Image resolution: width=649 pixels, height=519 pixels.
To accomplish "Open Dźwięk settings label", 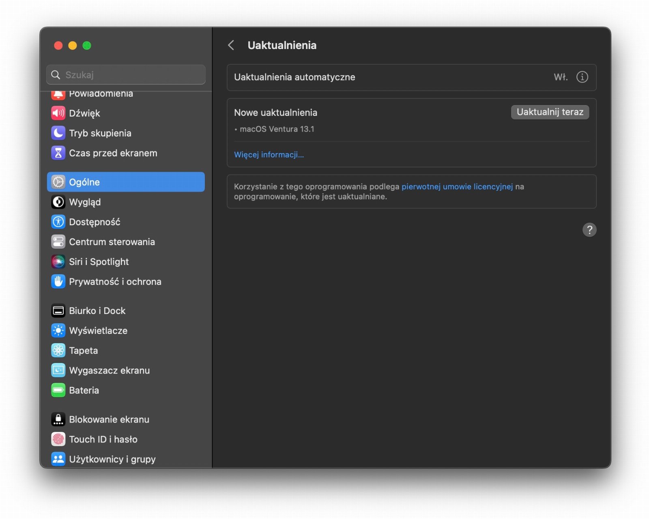I will pos(84,113).
